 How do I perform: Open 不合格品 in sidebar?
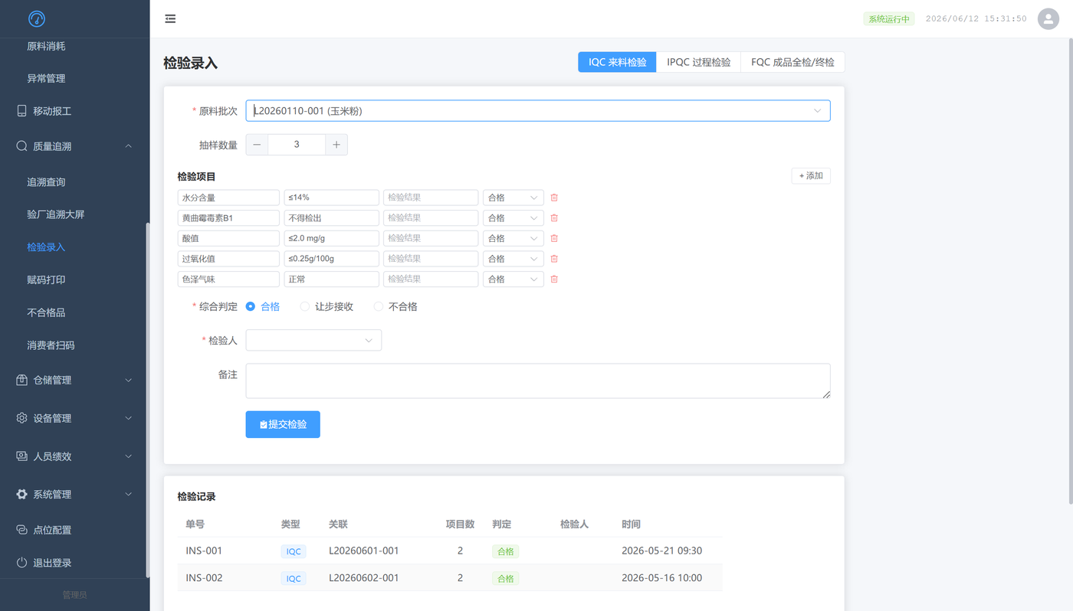click(46, 312)
